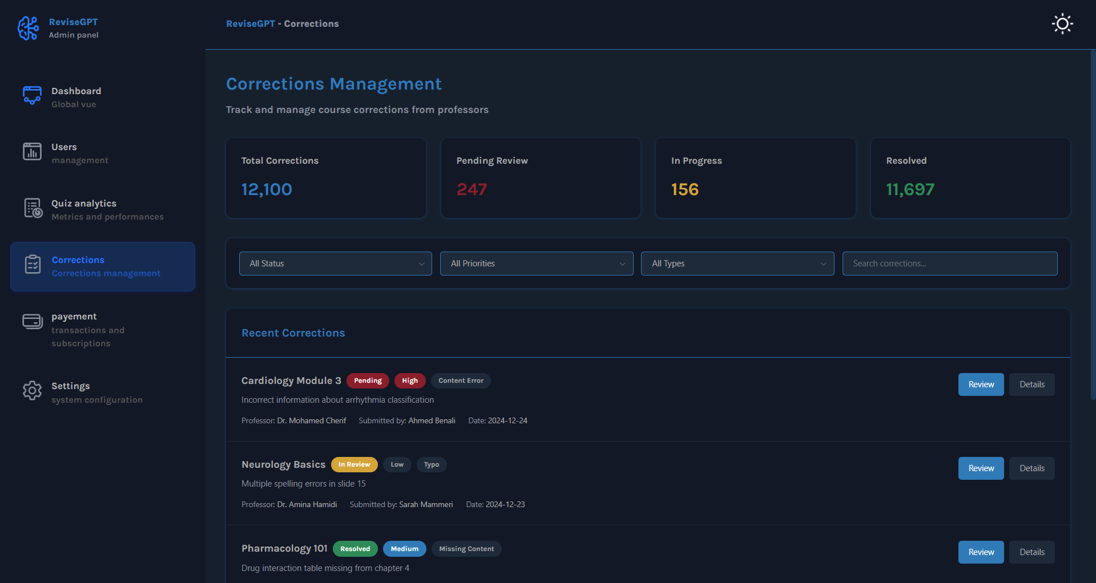Review the Cardiology Module 3 correction

pos(981,384)
